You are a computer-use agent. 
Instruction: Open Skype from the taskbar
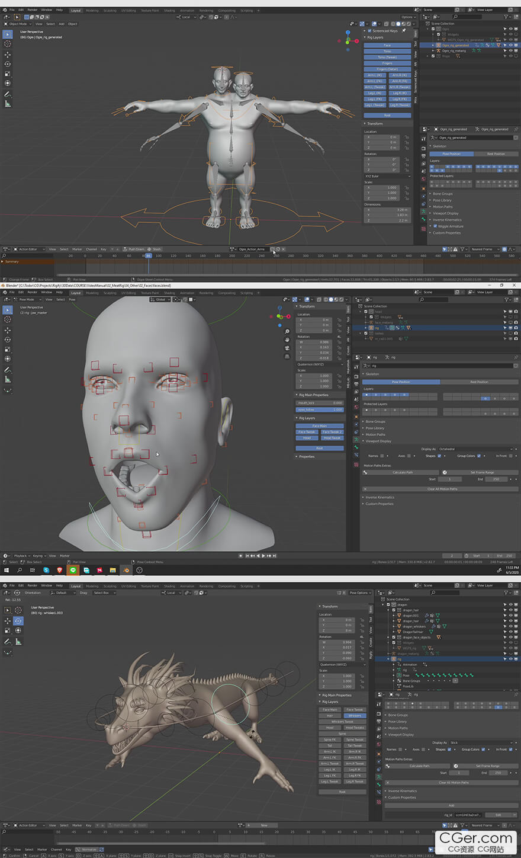[46, 570]
